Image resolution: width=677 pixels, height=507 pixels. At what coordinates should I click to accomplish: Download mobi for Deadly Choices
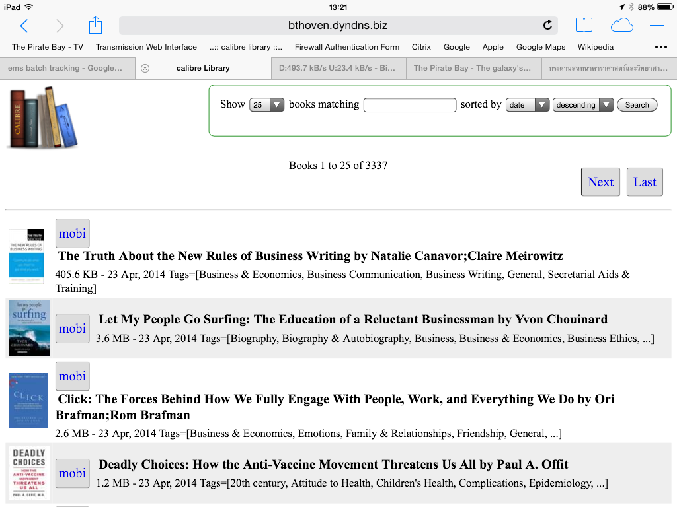point(73,473)
